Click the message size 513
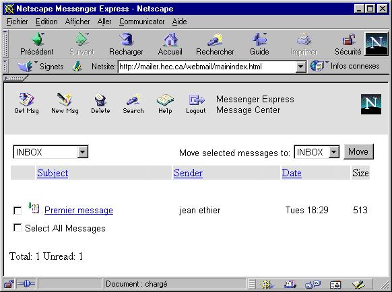 pyautogui.click(x=360, y=210)
